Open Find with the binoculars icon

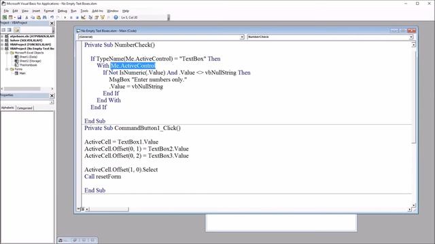click(44, 18)
